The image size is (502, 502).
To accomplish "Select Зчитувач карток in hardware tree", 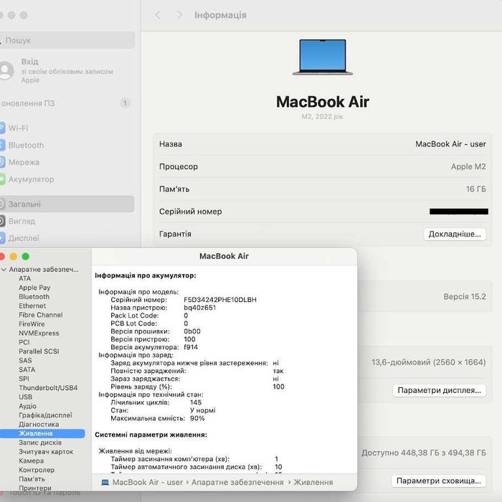I will [46, 451].
